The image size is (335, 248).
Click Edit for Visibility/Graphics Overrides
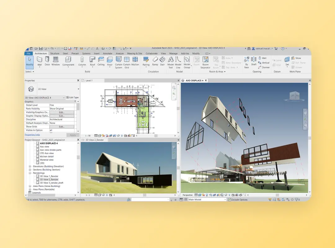61,112
